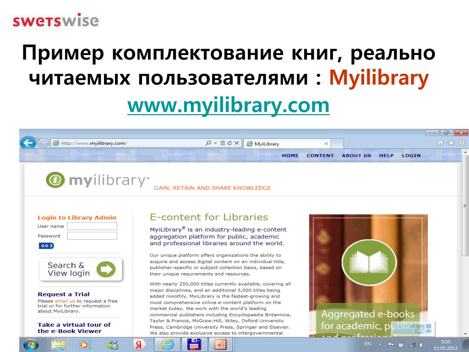The width and height of the screenshot is (469, 352).
Task: Go back with the browser back arrow
Action: tap(28, 143)
